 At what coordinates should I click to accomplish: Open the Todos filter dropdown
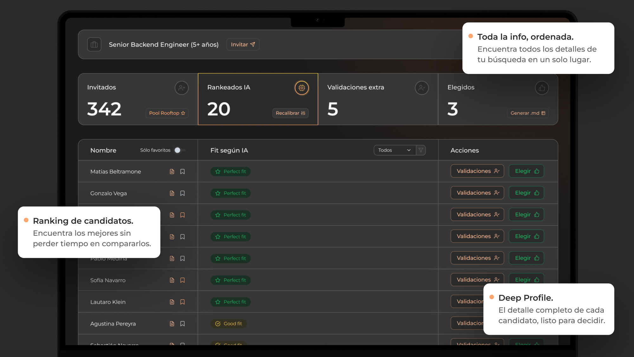395,150
